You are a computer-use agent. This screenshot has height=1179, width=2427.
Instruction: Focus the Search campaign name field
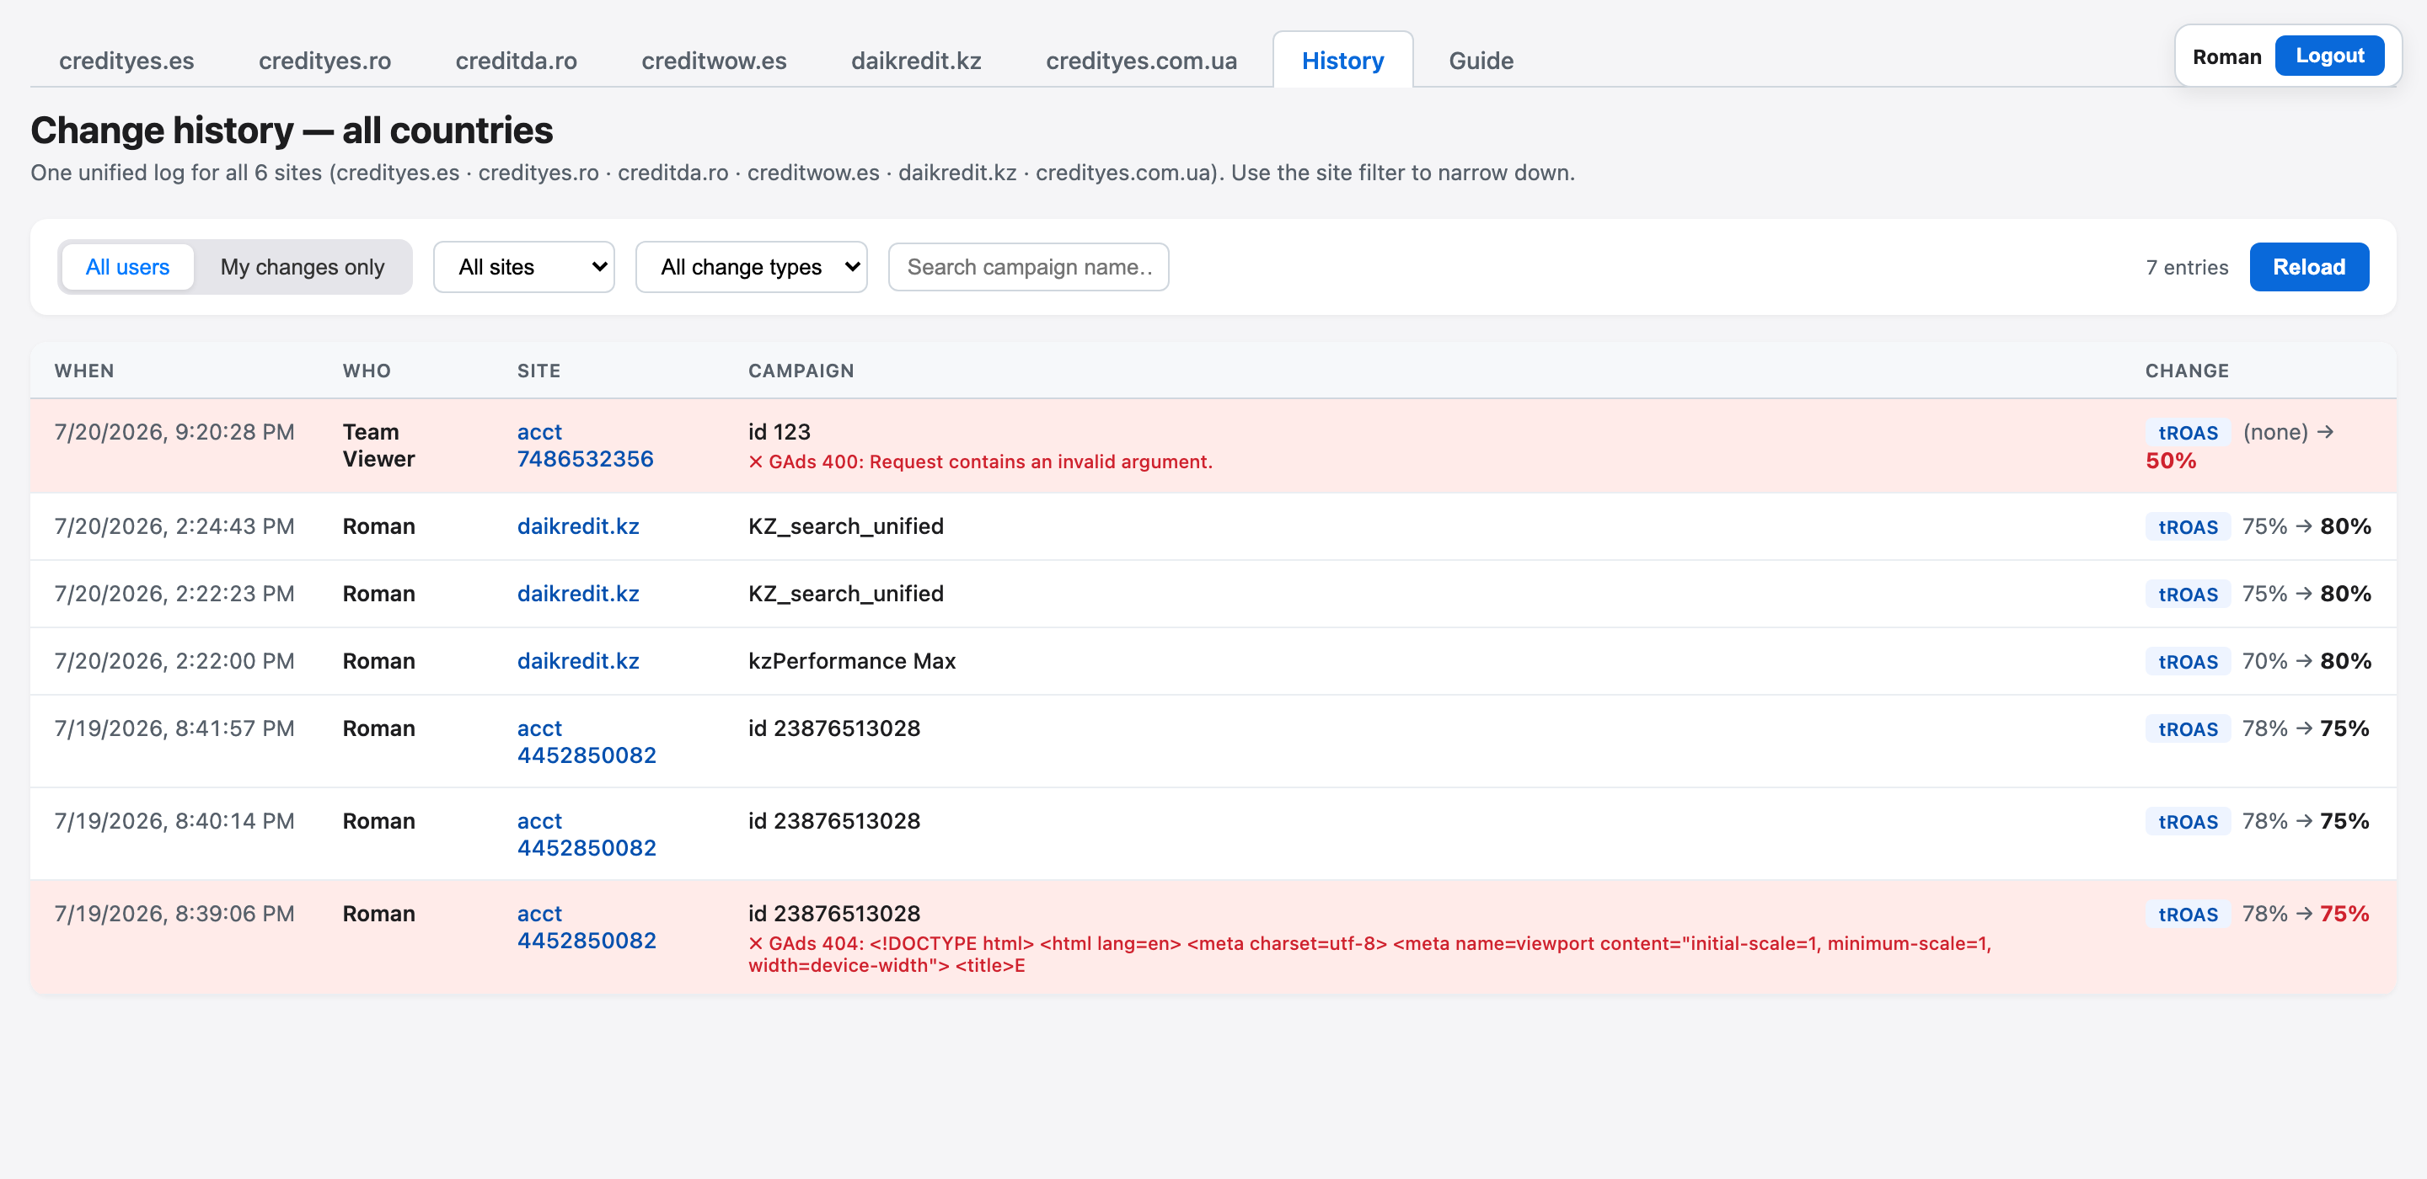point(1029,268)
